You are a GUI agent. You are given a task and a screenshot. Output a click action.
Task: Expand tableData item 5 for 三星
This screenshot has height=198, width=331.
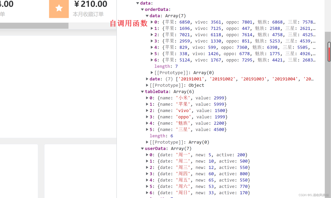[147, 129]
